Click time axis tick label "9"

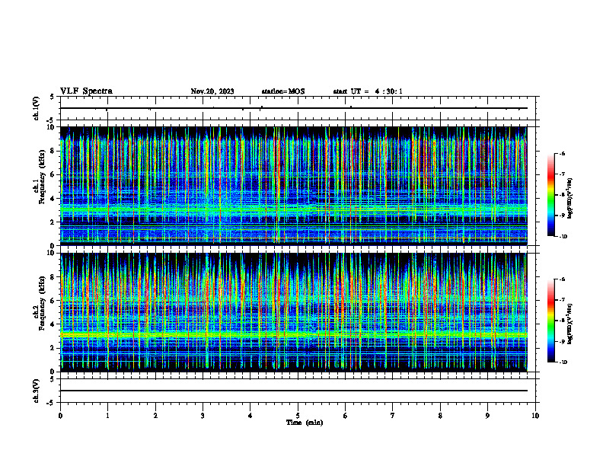pos(487,416)
